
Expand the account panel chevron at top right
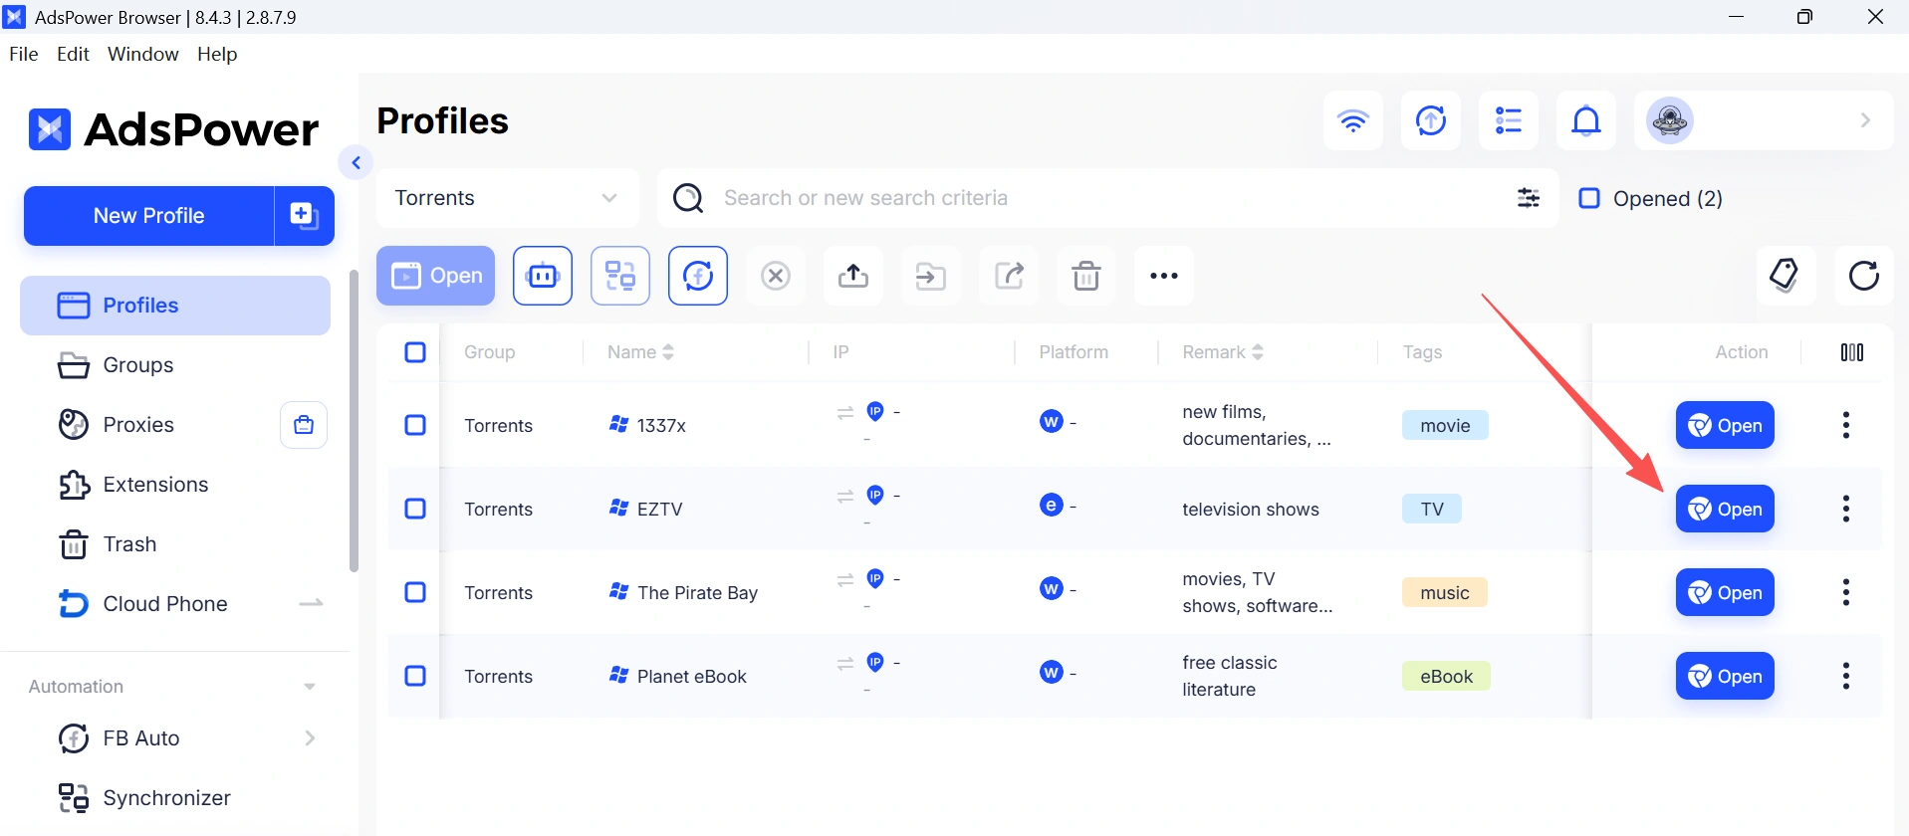point(1865,120)
